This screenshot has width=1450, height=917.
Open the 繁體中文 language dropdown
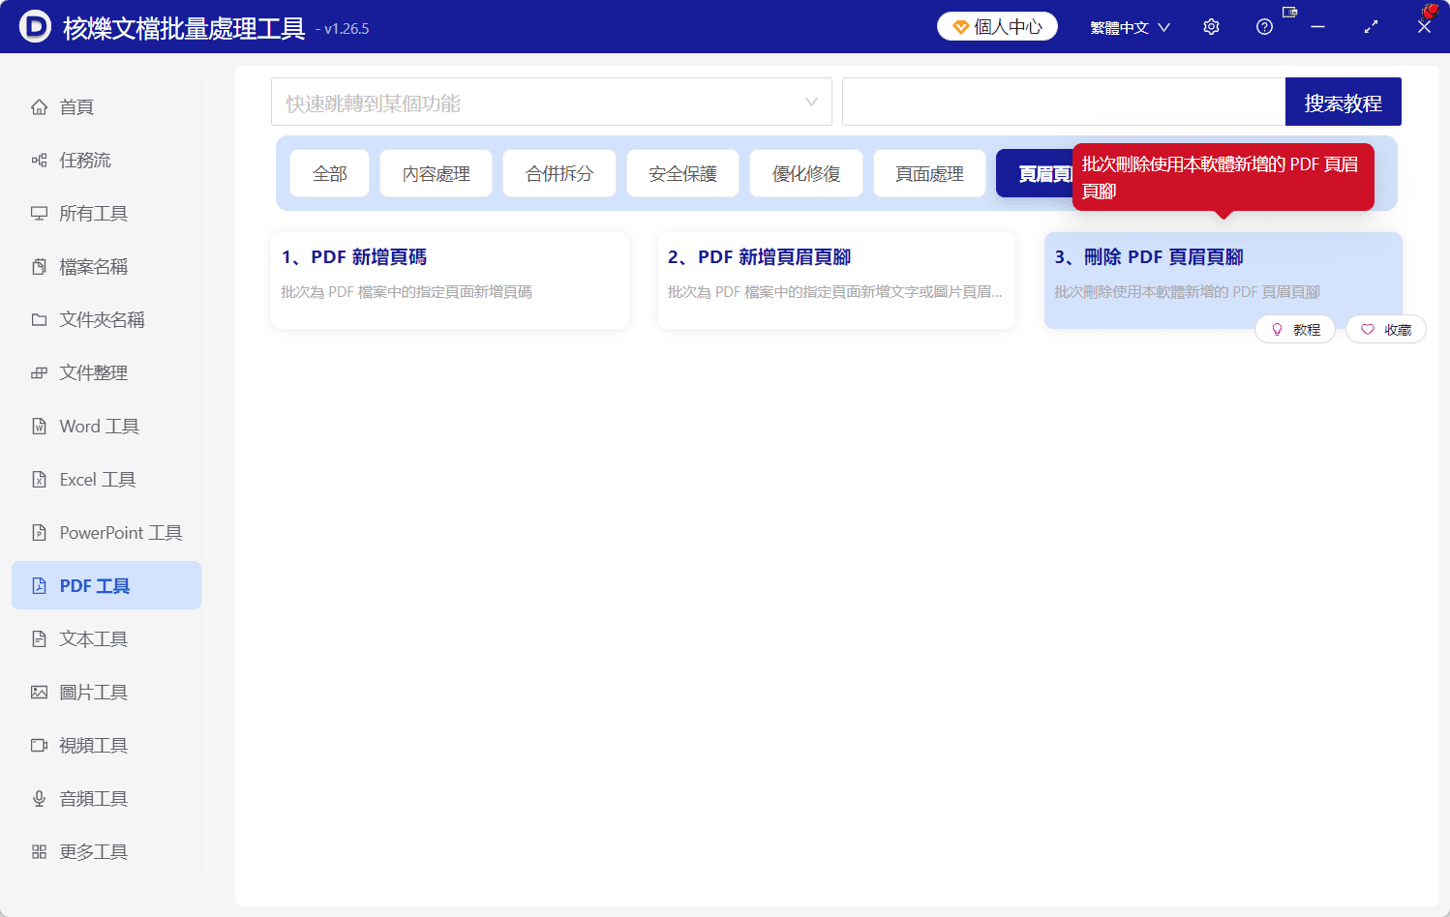click(x=1131, y=27)
